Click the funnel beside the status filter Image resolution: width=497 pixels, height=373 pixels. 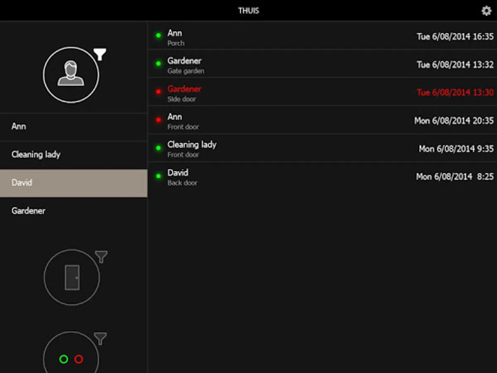coord(100,339)
